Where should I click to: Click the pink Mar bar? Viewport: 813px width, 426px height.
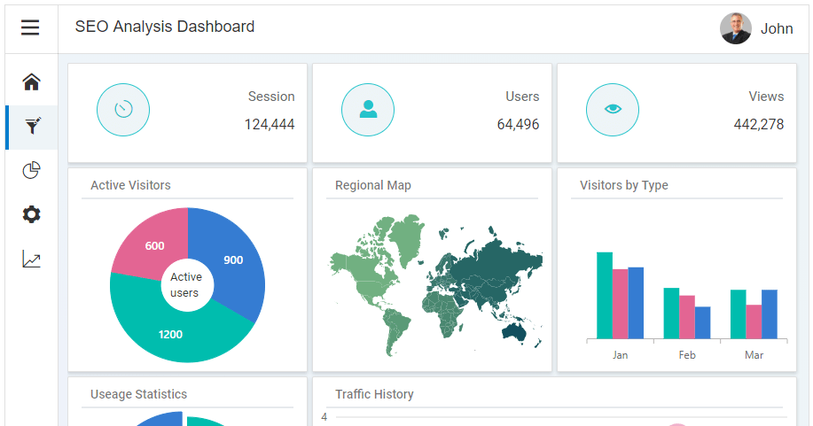click(754, 321)
